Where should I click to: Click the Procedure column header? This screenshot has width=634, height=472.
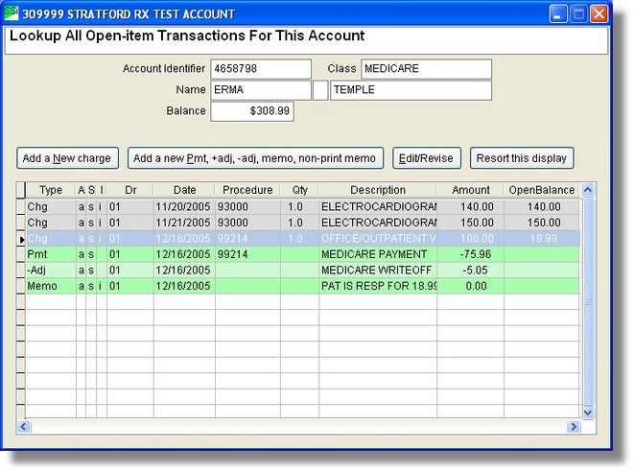click(247, 190)
